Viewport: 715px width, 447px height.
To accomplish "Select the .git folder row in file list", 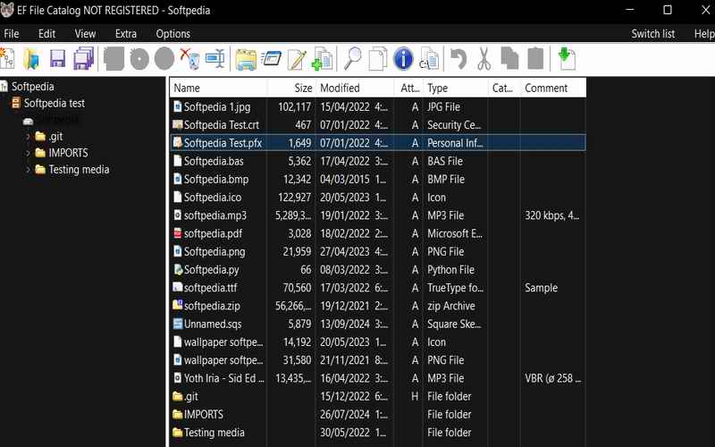I will point(378,396).
